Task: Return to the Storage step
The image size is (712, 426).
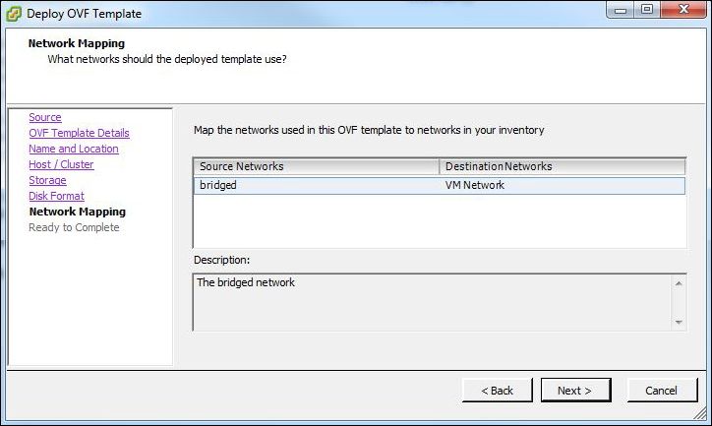Action: (x=47, y=181)
